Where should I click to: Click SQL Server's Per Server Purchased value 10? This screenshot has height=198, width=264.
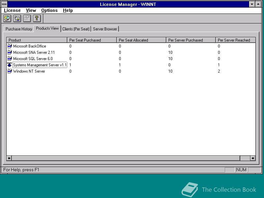point(170,59)
